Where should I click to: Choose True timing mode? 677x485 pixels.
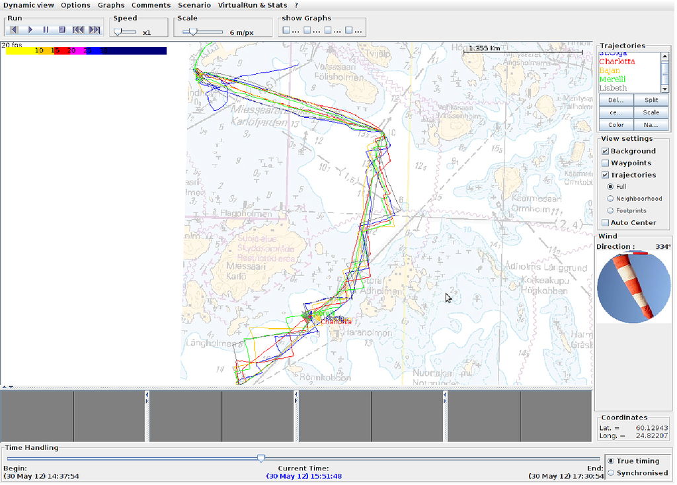tap(611, 461)
